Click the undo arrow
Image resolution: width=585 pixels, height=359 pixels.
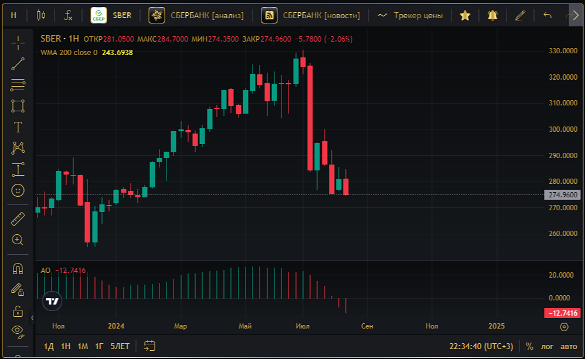[x=547, y=15]
